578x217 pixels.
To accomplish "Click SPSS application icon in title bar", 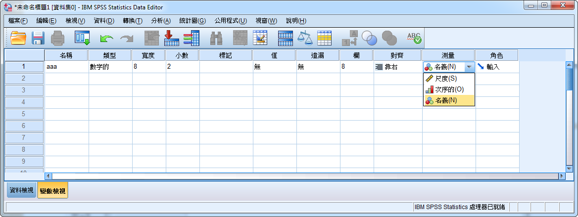I will (x=7, y=7).
